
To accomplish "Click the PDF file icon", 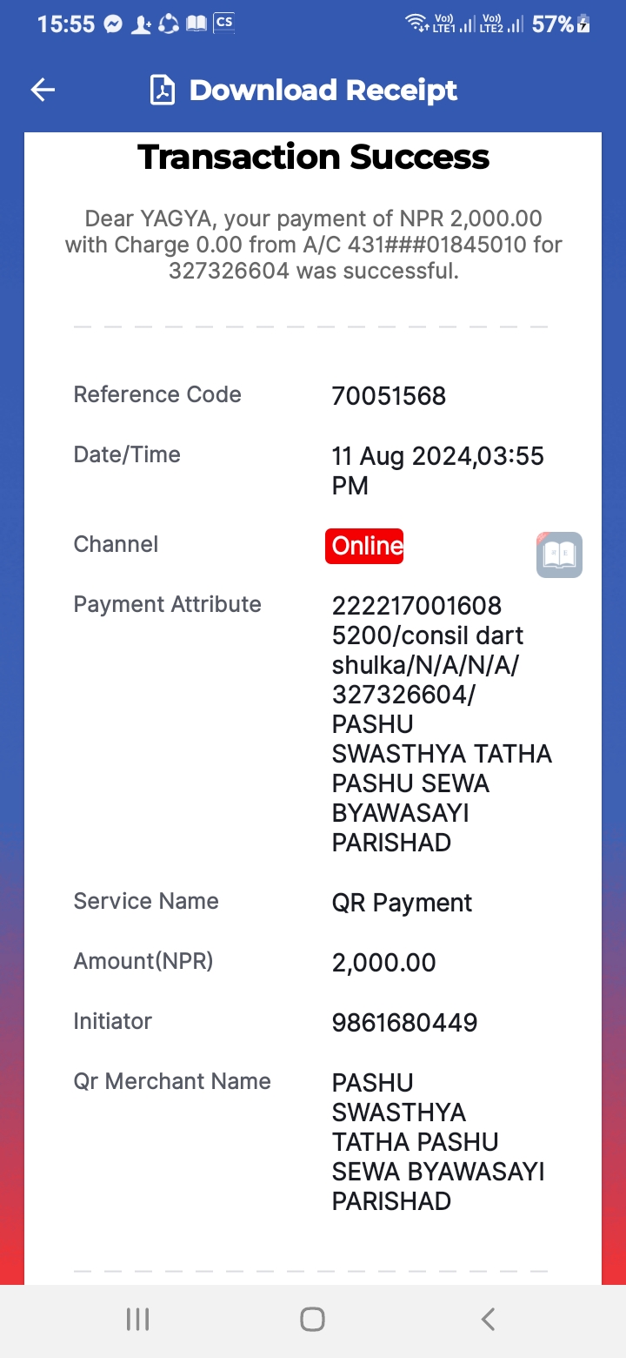I will pyautogui.click(x=163, y=90).
